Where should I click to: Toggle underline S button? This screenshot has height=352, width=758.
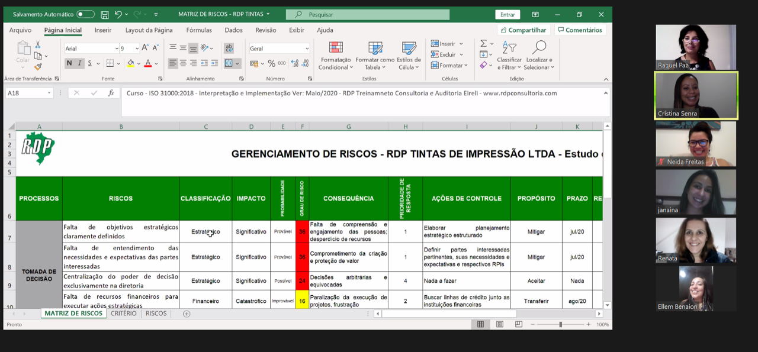point(90,63)
